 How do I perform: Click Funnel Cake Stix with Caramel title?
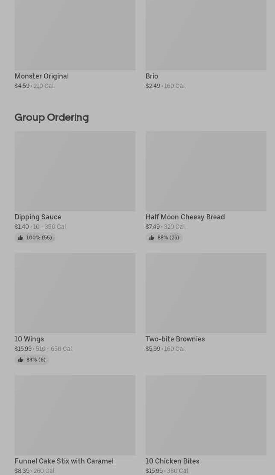point(64,461)
